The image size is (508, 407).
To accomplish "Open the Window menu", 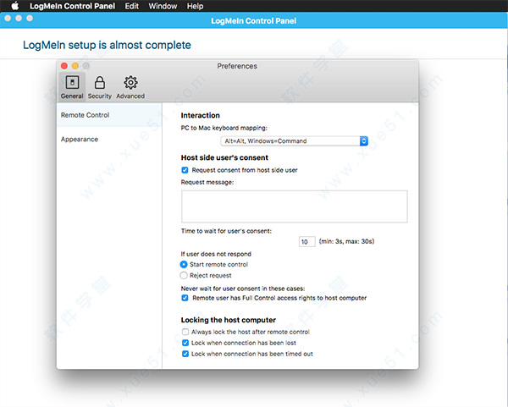I will pyautogui.click(x=163, y=6).
